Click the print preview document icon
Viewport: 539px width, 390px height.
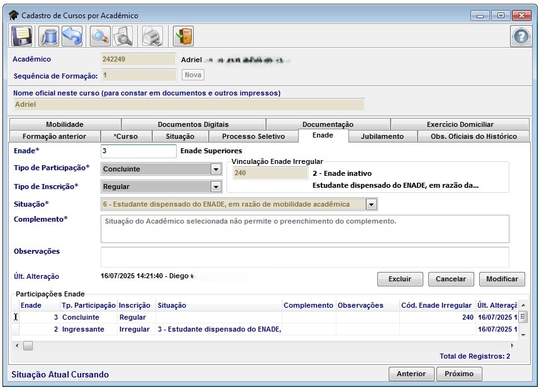(x=122, y=36)
